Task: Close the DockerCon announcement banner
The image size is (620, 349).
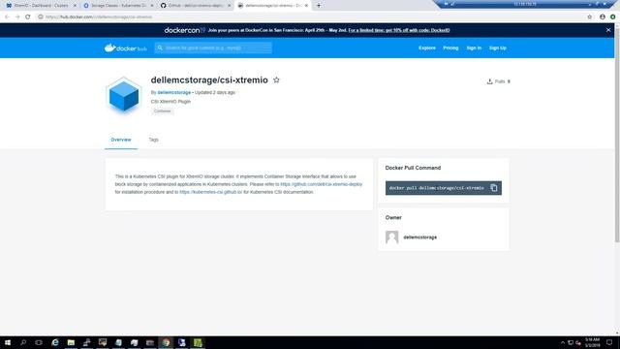Action: tap(608, 30)
